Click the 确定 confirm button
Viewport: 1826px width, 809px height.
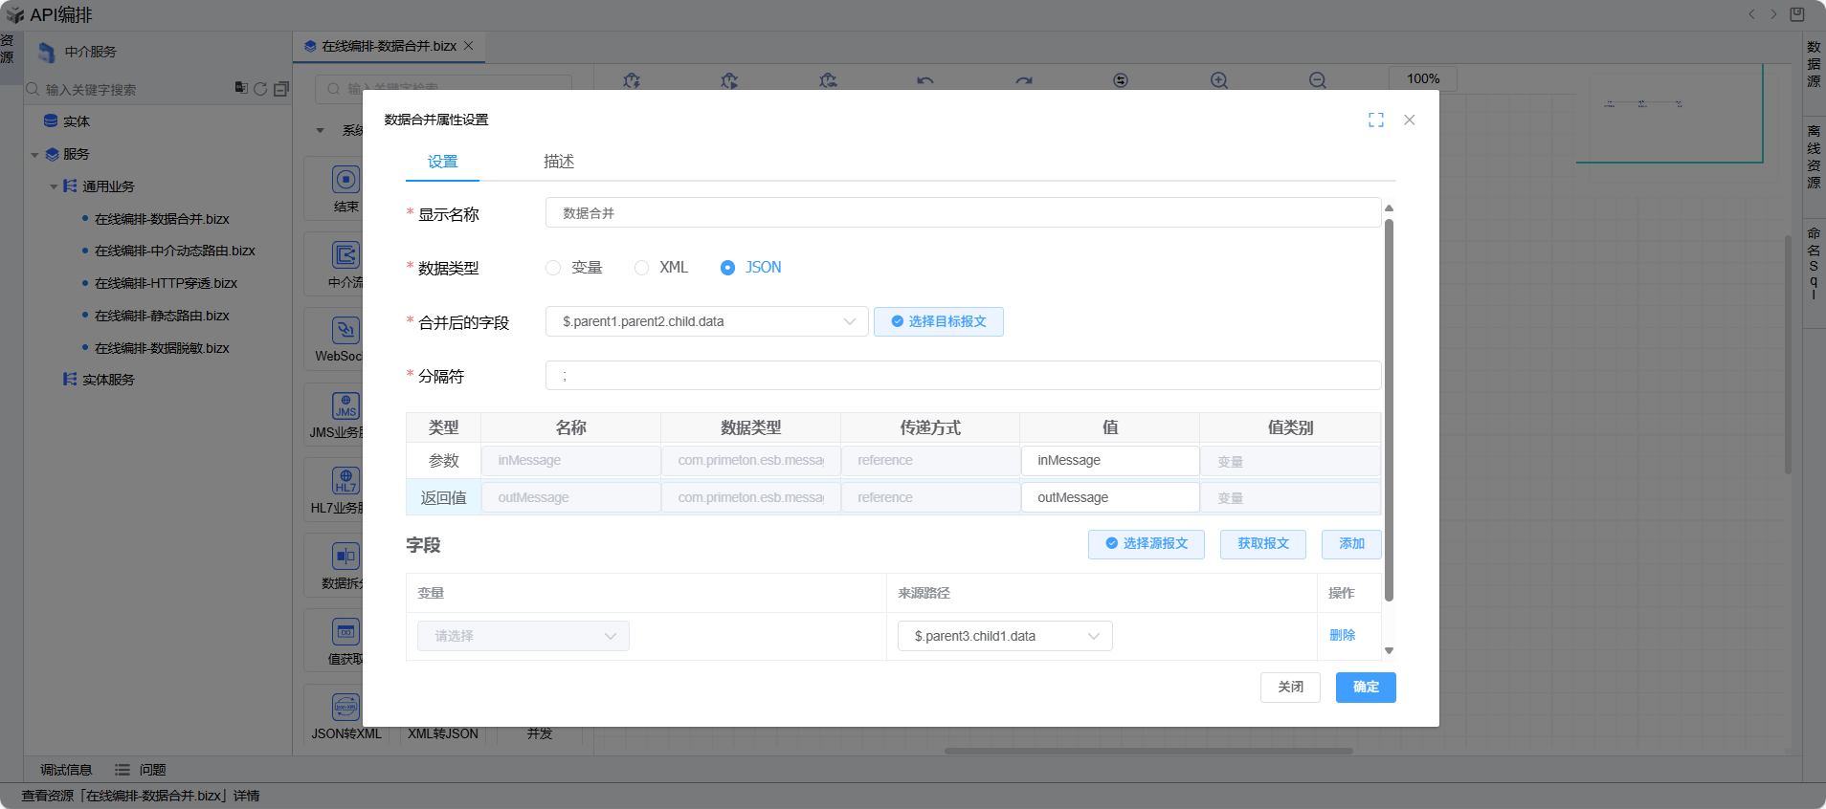coord(1365,687)
